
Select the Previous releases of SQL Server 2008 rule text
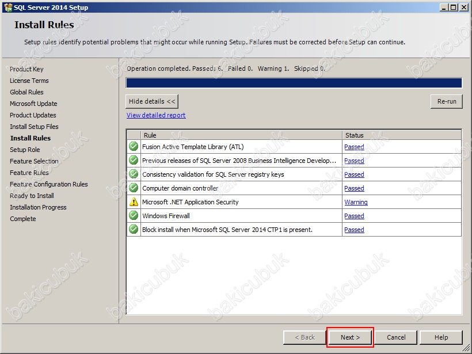239,161
